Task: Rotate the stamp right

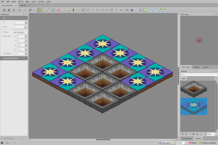Action: [x=165, y=10]
